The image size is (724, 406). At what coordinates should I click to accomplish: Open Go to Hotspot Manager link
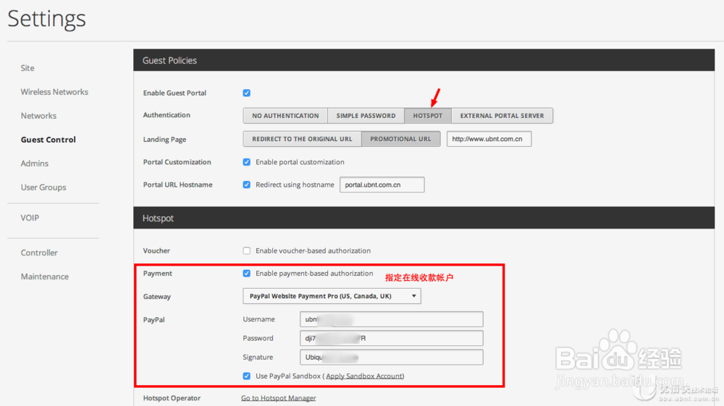coord(279,398)
